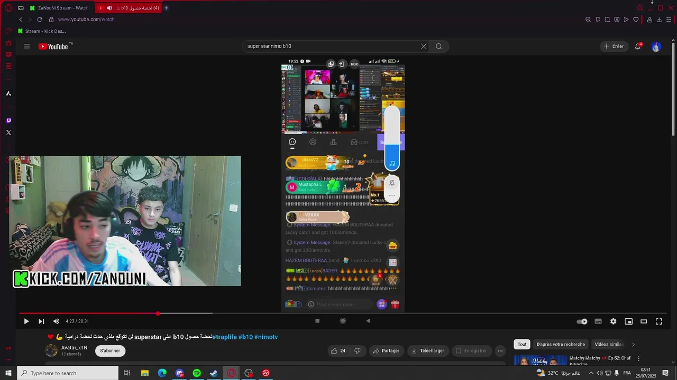677x380 pixels.
Task: Toggle subtitles in the player
Action: pos(598,321)
